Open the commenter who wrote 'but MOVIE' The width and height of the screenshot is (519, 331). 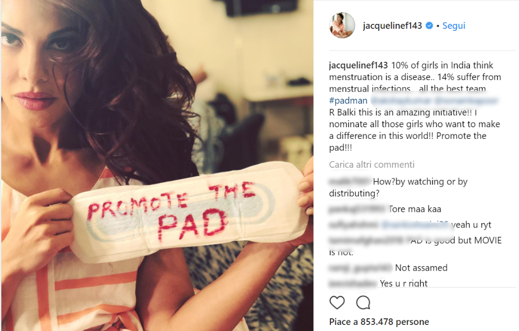368,240
